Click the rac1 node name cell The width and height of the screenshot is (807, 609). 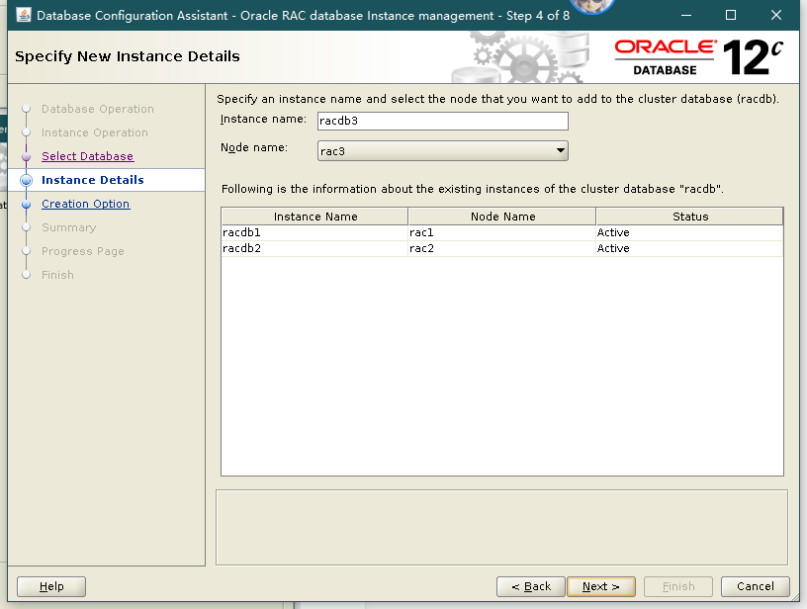coord(501,232)
